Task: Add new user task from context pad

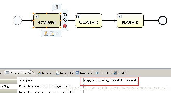Action: tap(65, 15)
